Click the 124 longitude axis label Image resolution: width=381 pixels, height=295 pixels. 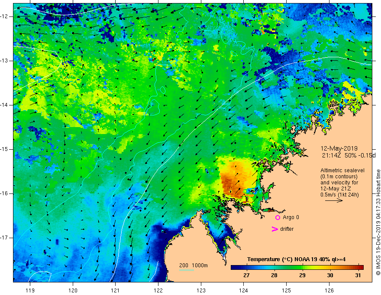click(244, 290)
